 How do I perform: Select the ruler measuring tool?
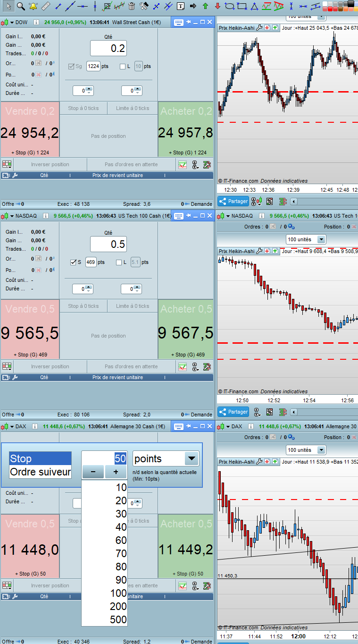[x=46, y=6]
